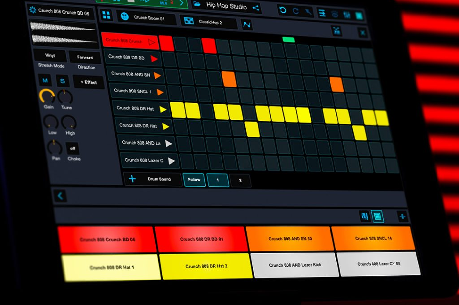Open the automation curve icon
Screen dimensions: 459x305
[247, 25]
